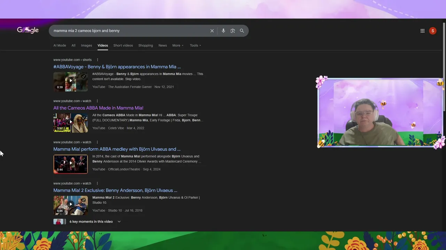Click the 'Sep 4, 2024' date text
This screenshot has height=250, width=446.
151,169
